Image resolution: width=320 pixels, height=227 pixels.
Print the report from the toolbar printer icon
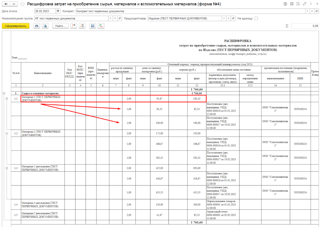point(37,26)
